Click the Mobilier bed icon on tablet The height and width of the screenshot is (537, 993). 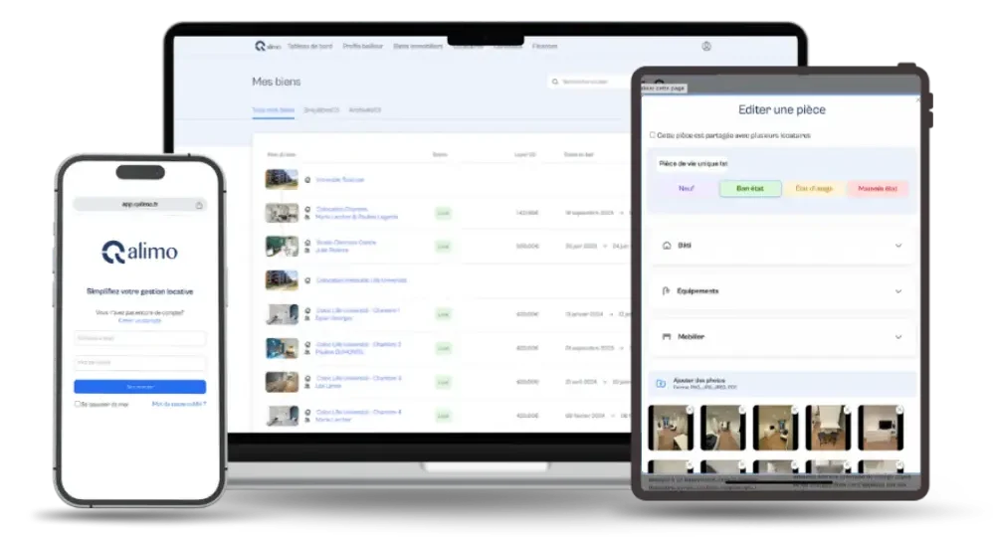pyautogui.click(x=667, y=337)
